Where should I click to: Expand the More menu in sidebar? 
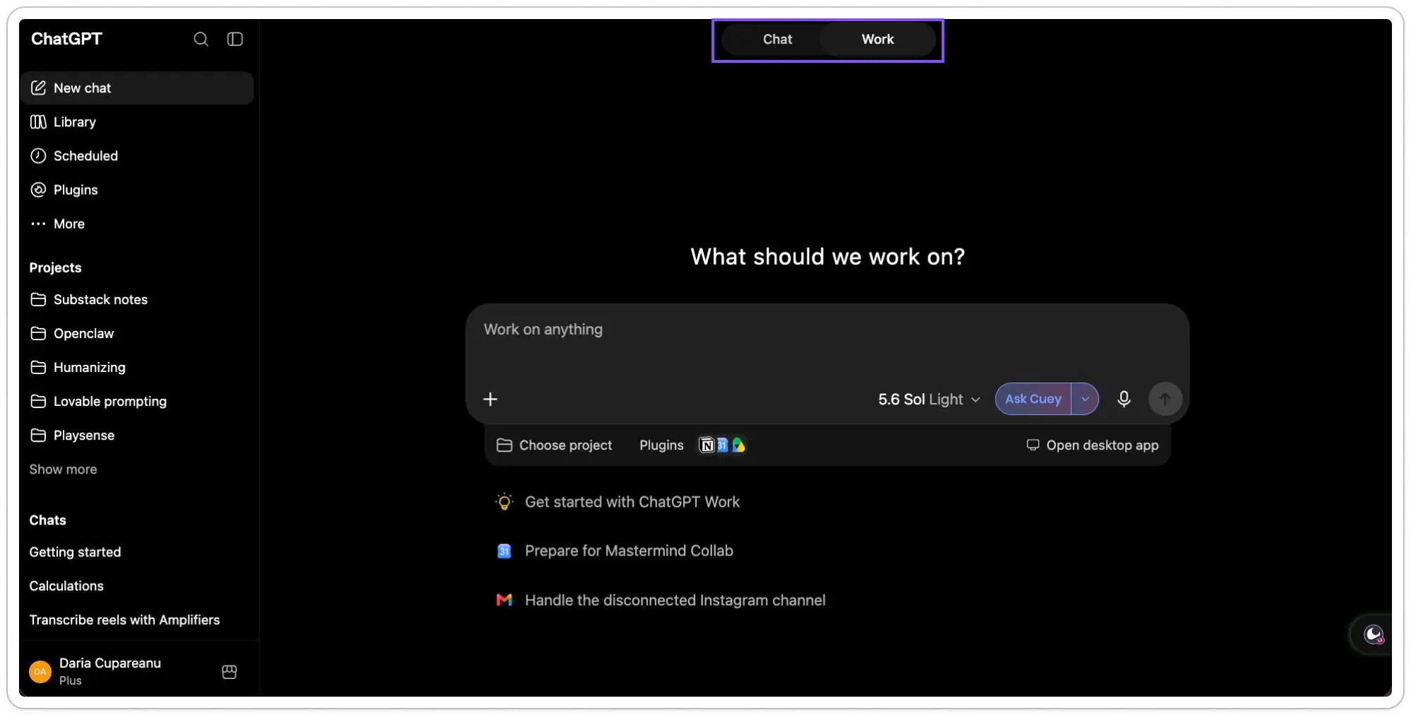coord(137,224)
